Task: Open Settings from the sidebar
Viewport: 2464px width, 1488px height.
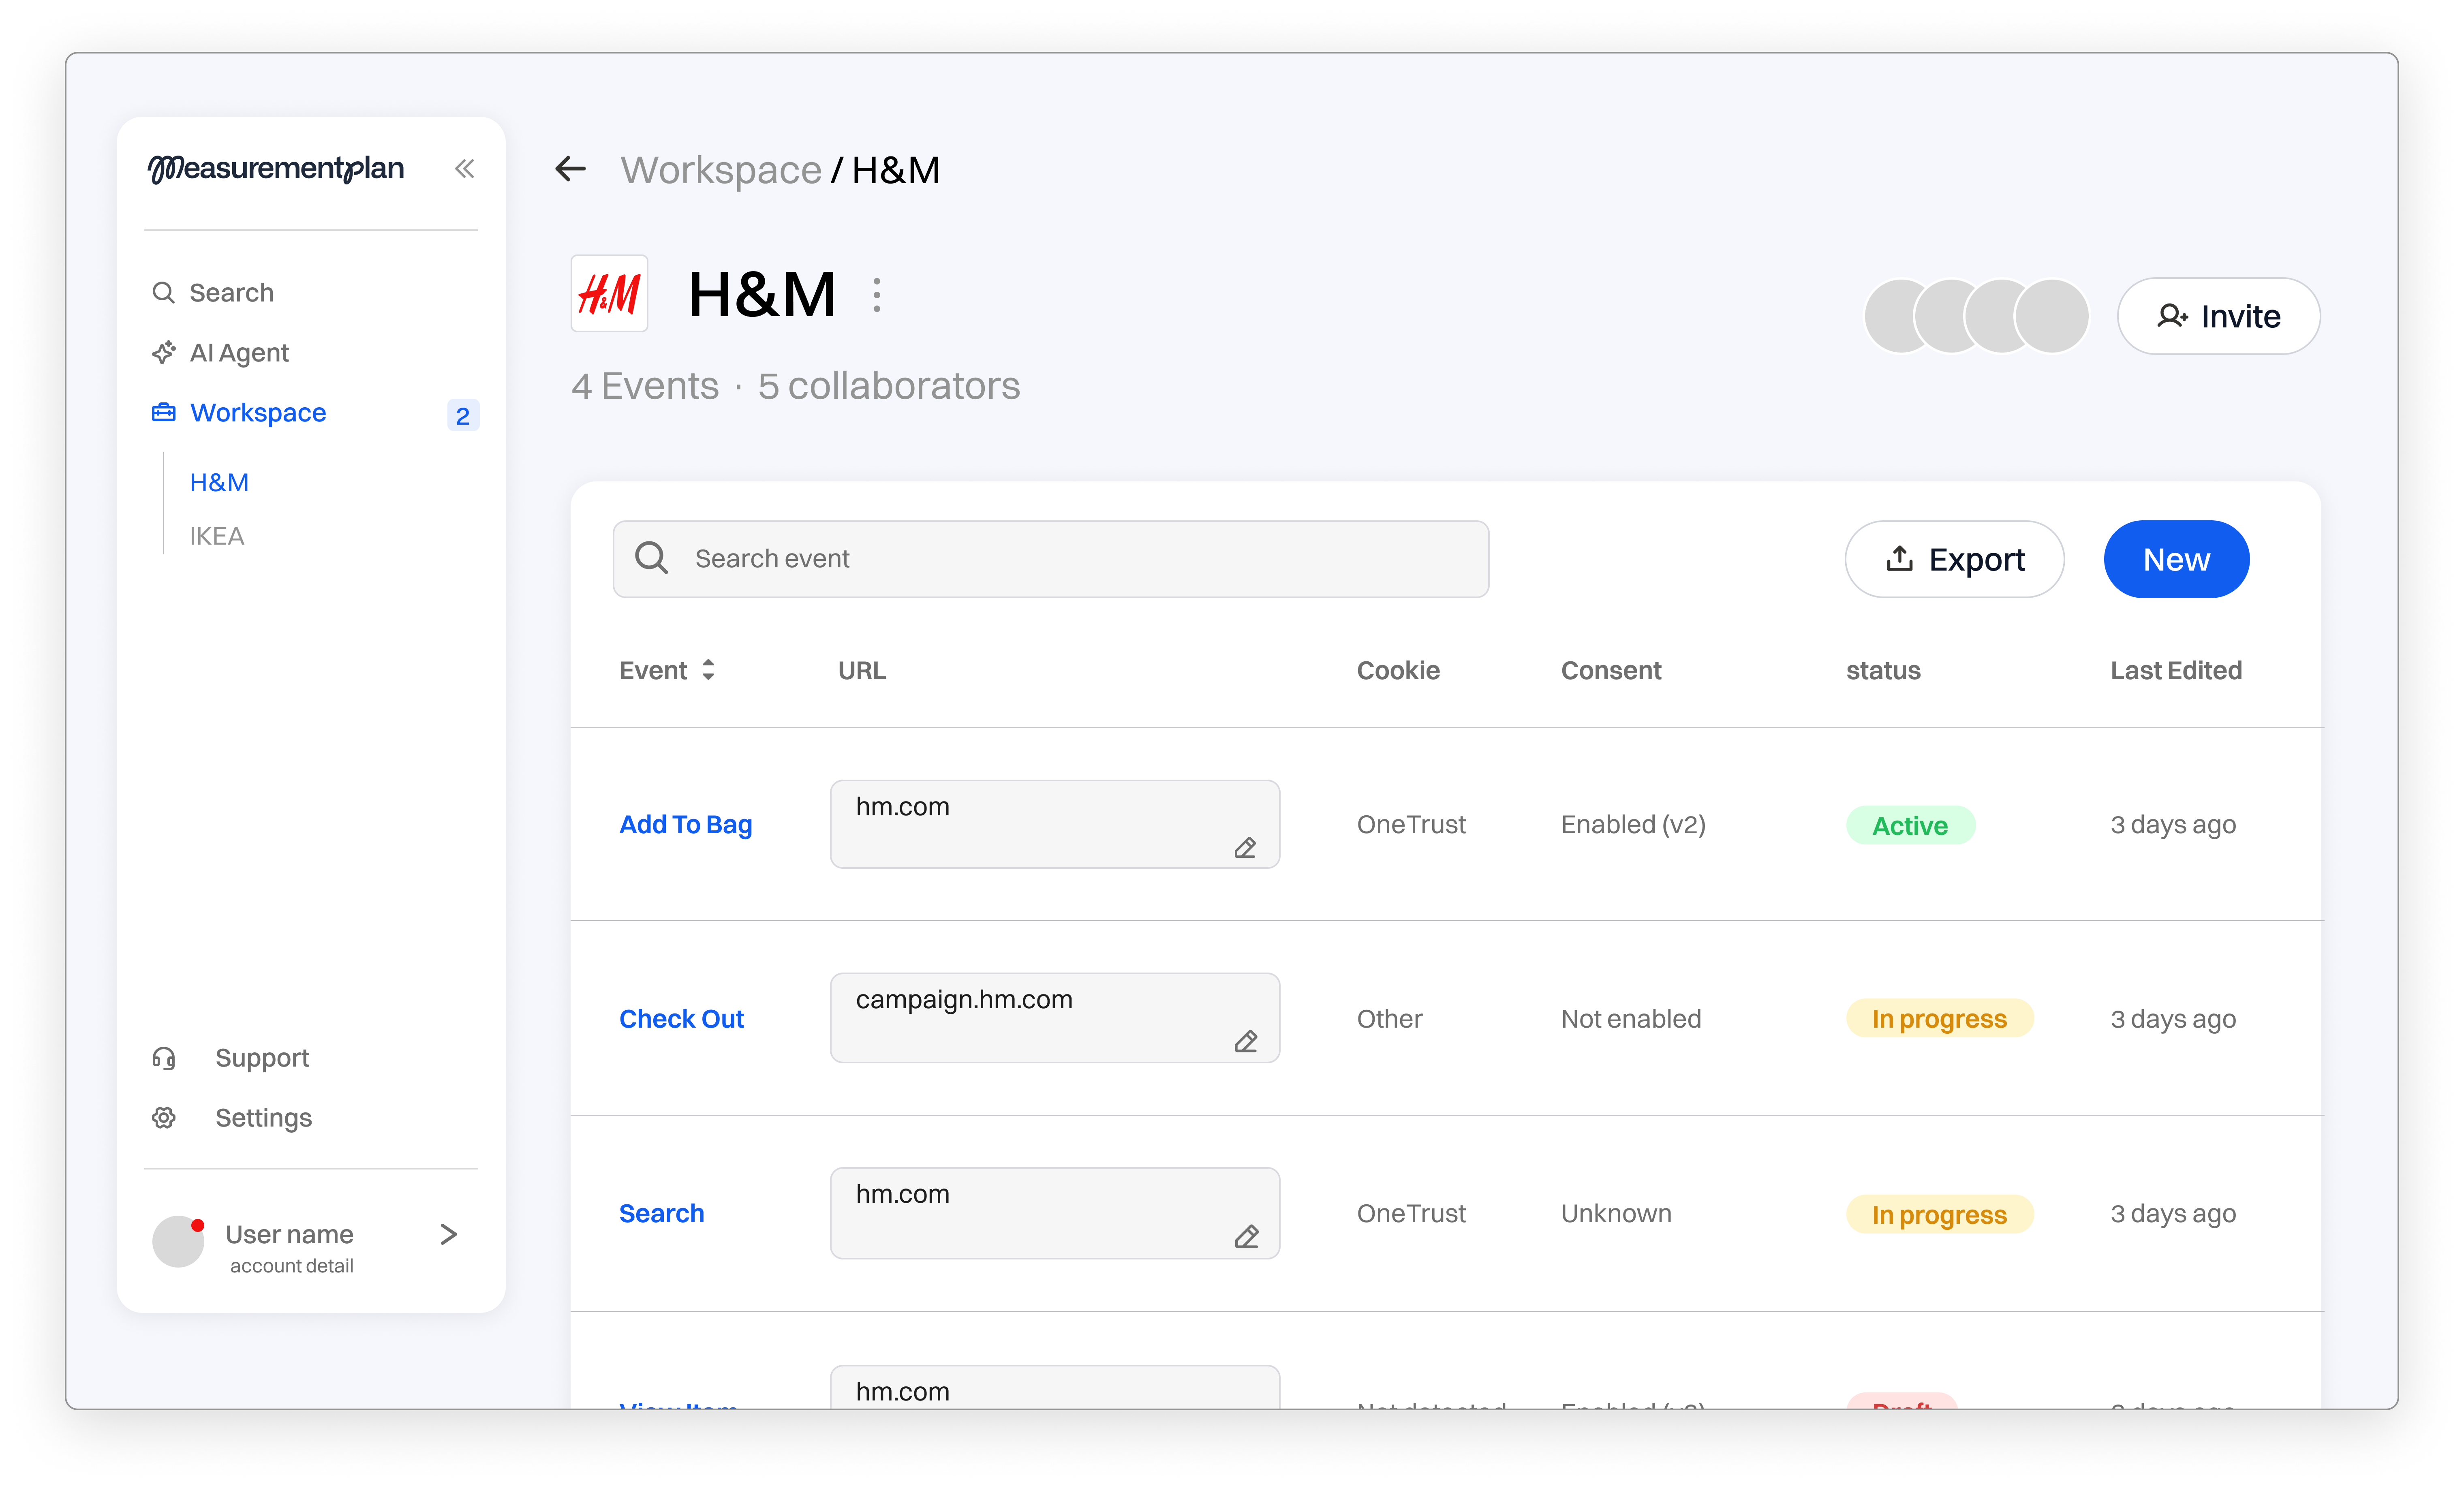Action: [x=263, y=1118]
